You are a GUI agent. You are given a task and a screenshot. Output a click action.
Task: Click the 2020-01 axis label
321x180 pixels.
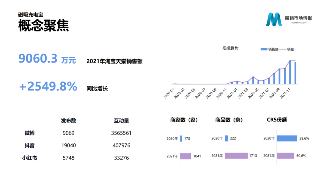coord(169,93)
